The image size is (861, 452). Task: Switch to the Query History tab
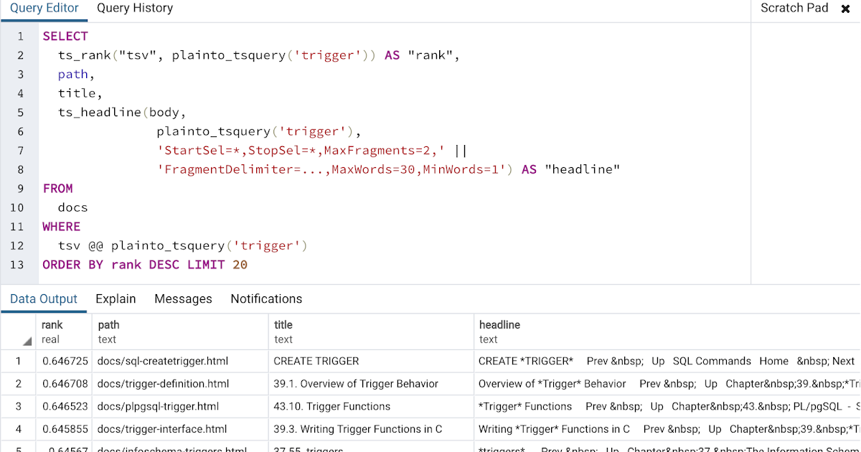[x=134, y=9]
